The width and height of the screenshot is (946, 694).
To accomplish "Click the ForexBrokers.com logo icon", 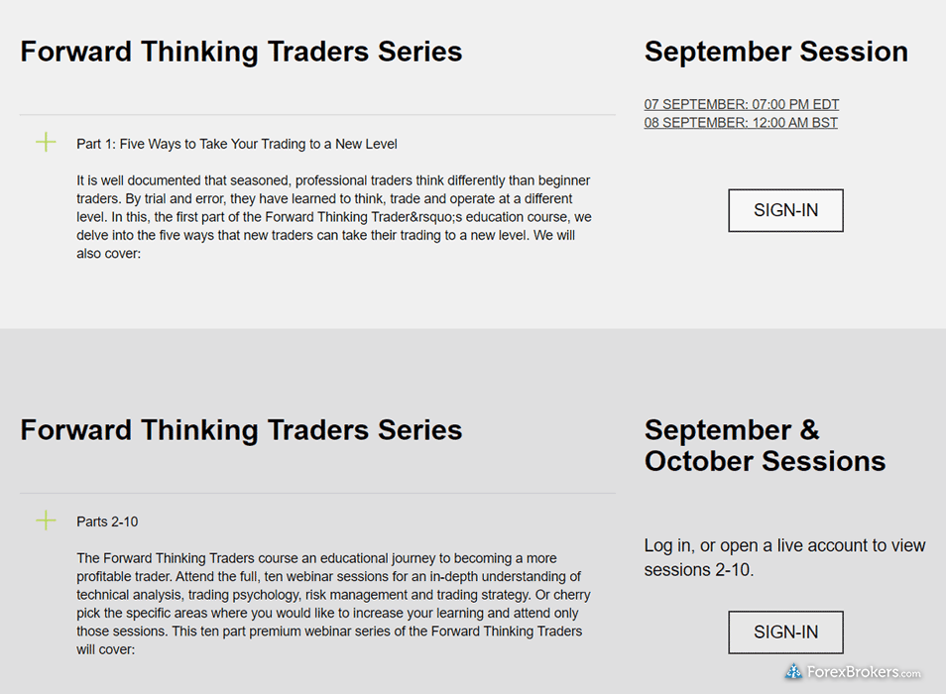I will tap(793, 672).
